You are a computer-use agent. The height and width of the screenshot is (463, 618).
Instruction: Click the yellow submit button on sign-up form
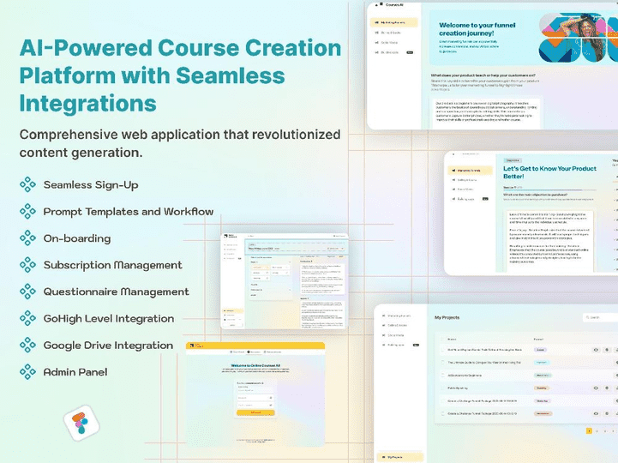pos(255,412)
